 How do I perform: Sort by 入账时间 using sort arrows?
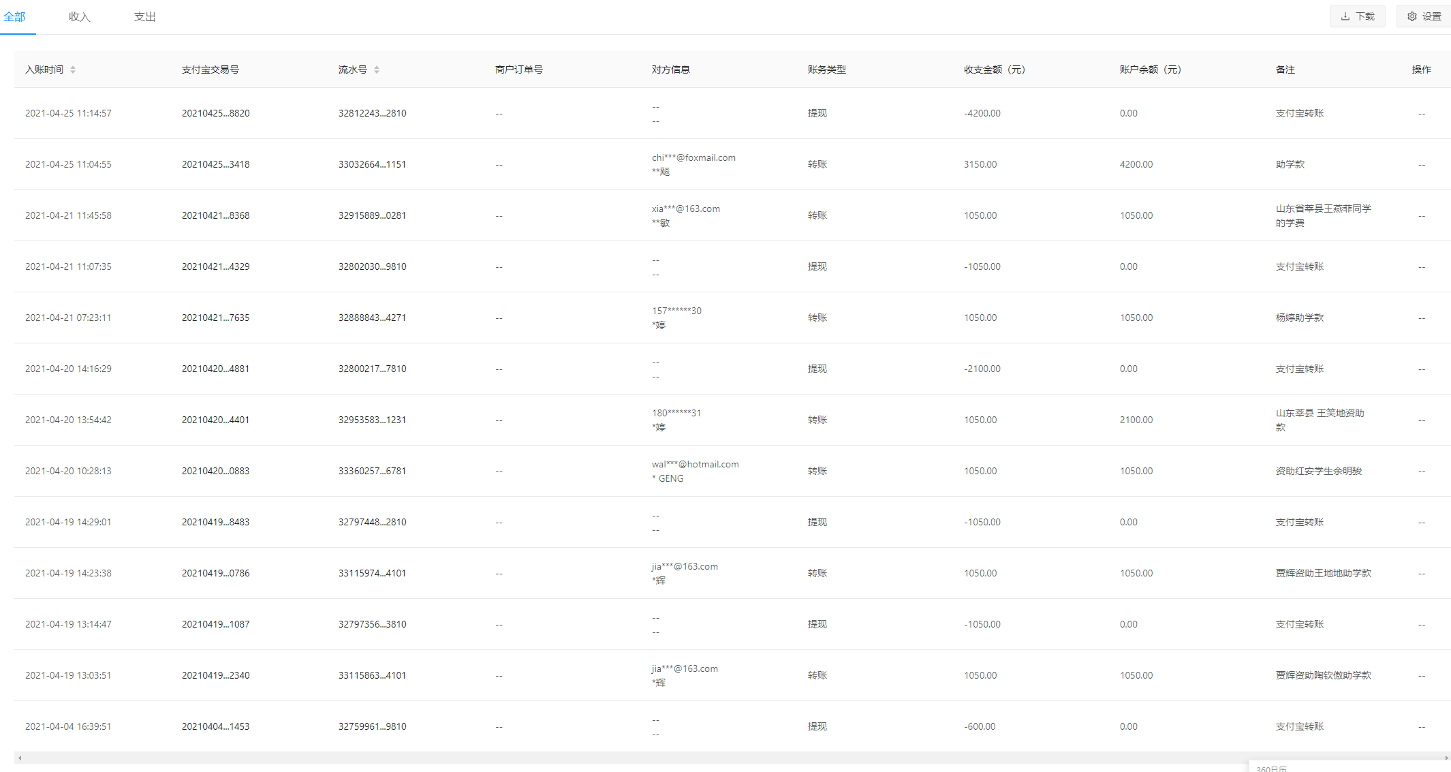click(73, 70)
